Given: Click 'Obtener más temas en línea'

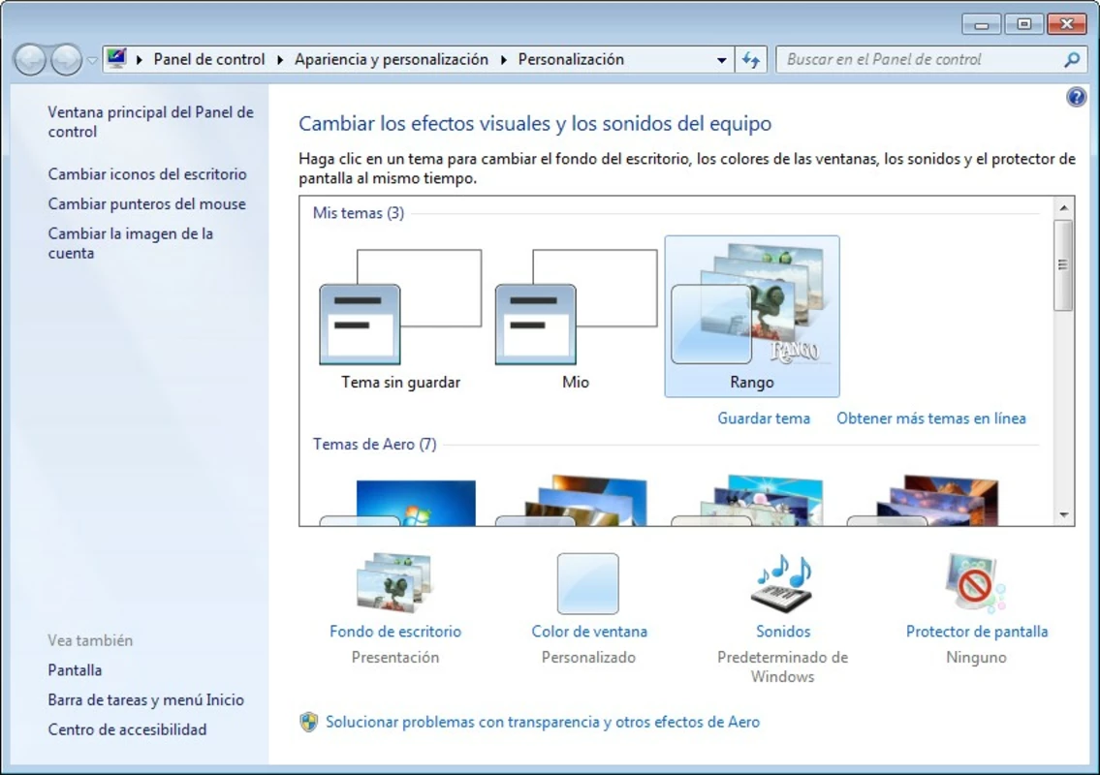Looking at the screenshot, I should coord(931,418).
